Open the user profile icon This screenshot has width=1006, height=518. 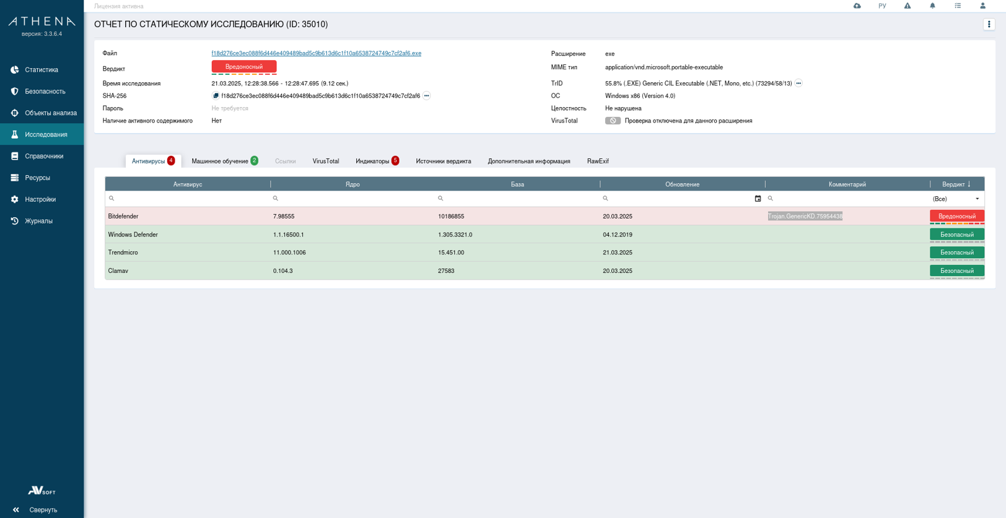[982, 6]
